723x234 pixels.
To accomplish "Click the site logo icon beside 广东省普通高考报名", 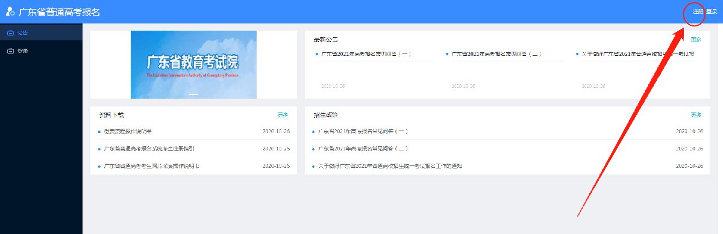I will click(10, 11).
